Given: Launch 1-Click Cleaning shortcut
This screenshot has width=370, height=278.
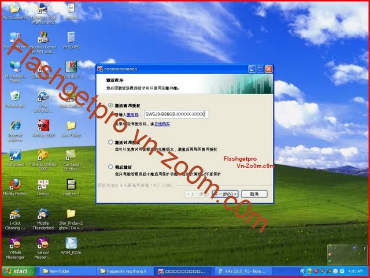Looking at the screenshot, I should [15, 219].
